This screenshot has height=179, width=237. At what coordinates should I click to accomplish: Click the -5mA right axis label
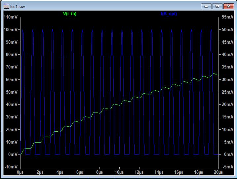(x=228, y=167)
